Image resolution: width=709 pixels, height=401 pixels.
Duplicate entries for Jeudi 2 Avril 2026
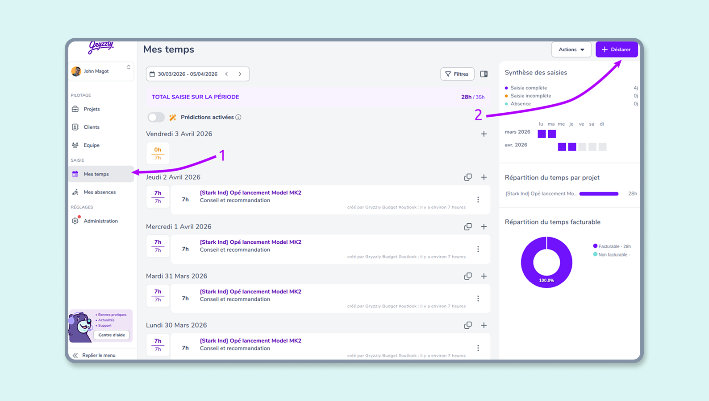[467, 177]
